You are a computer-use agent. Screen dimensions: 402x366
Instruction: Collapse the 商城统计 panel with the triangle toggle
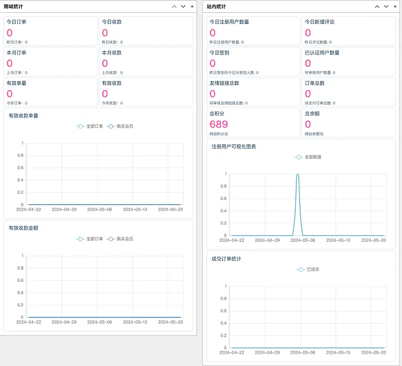[x=192, y=6]
